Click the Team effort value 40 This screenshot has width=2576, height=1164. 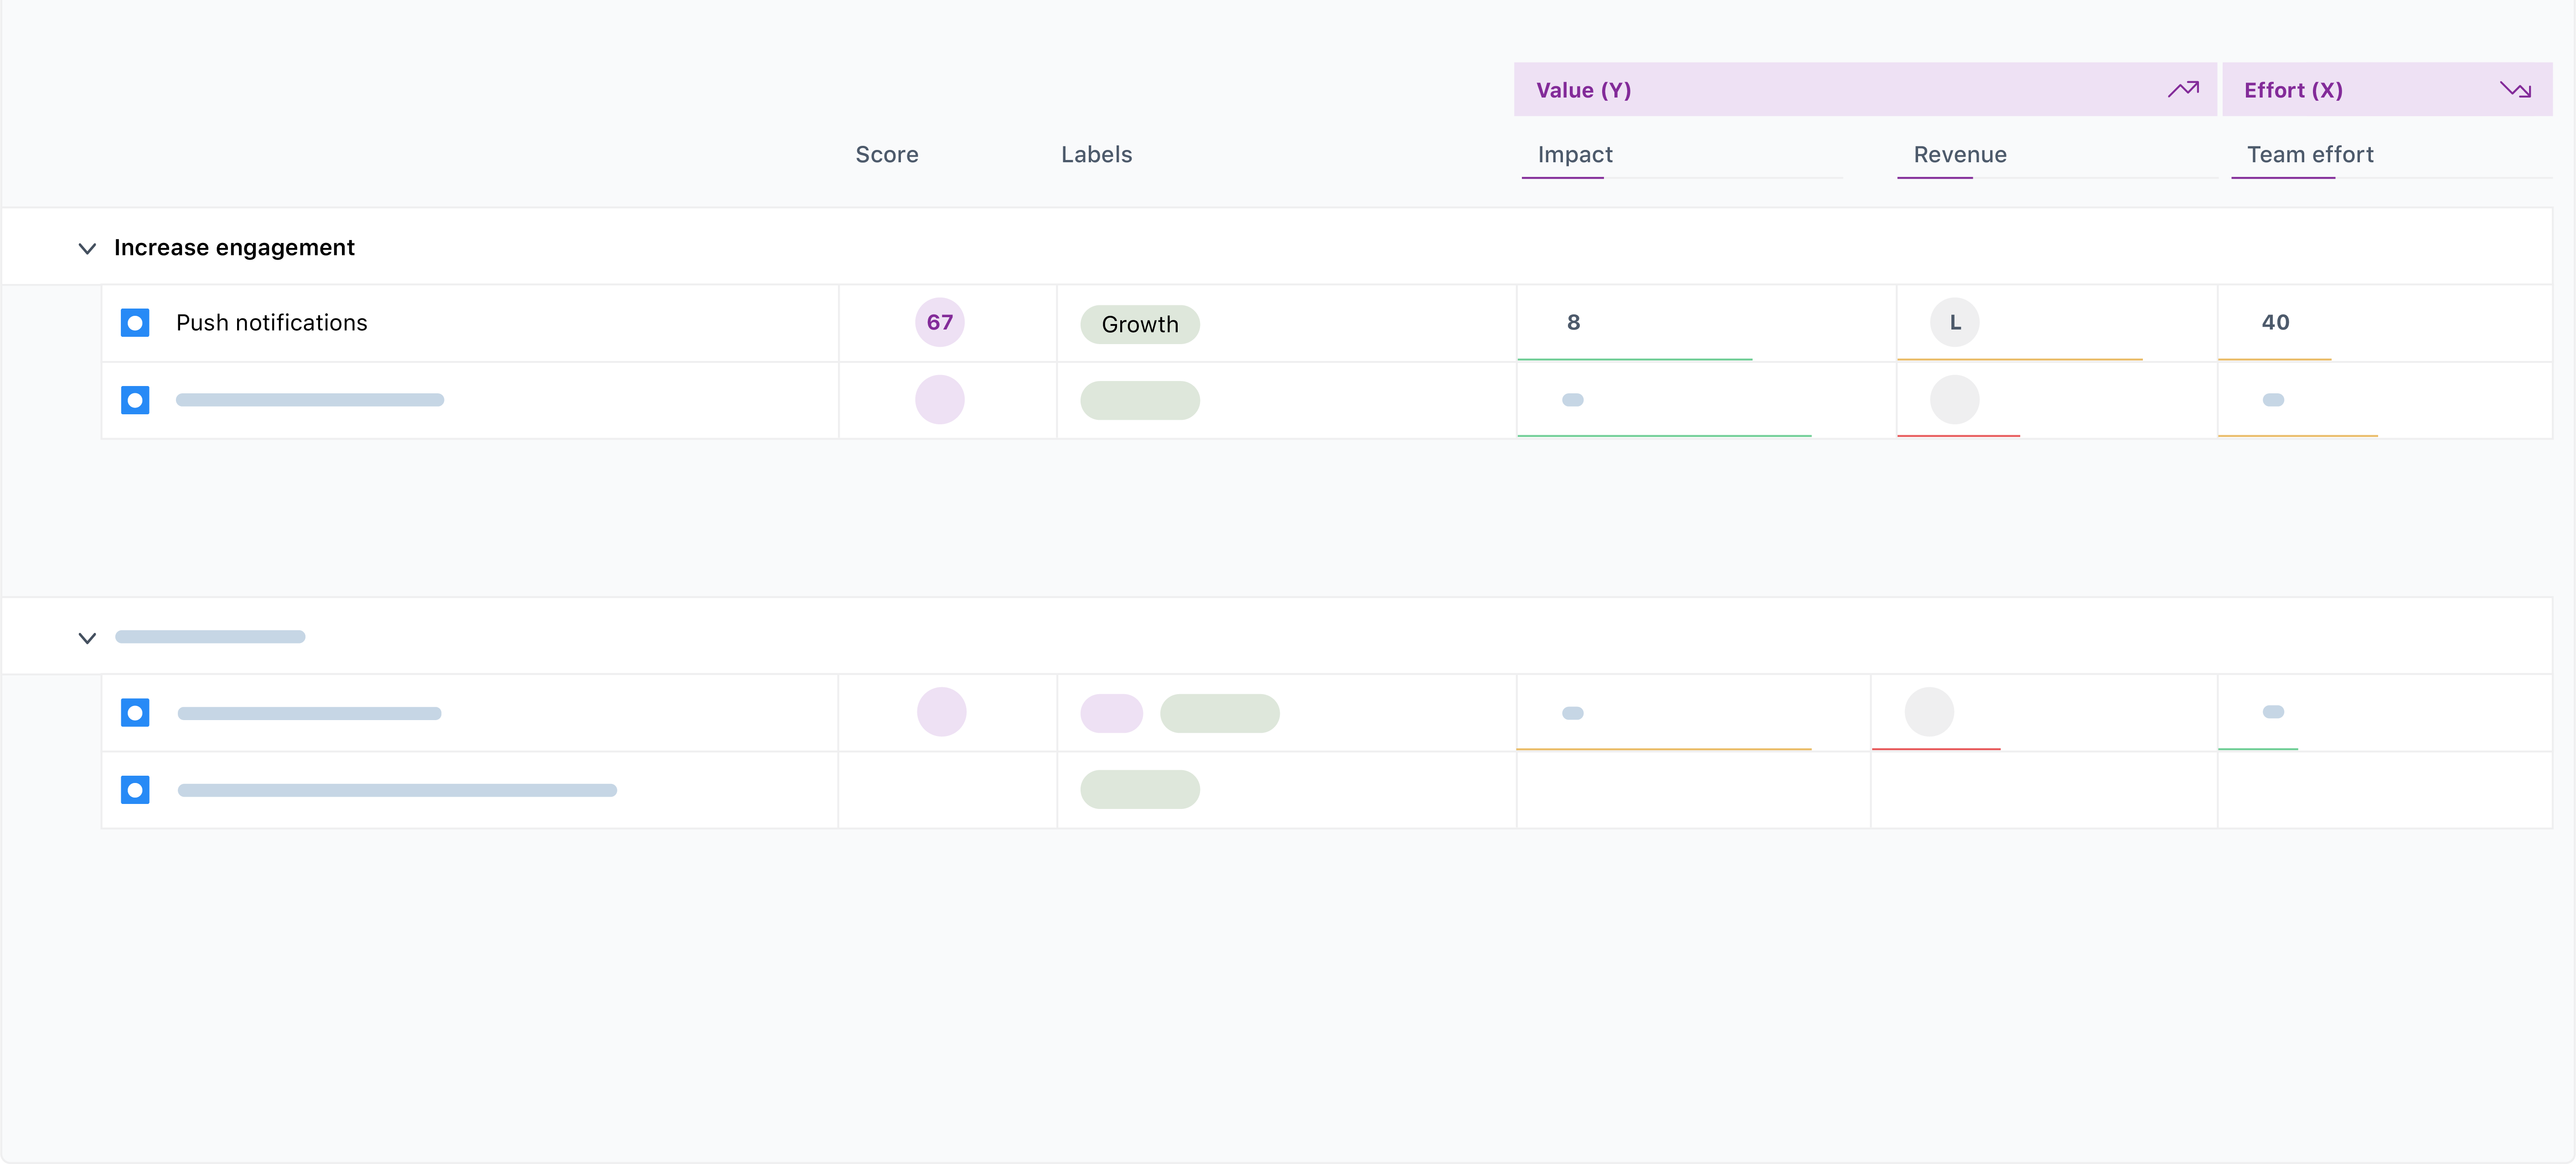pyautogui.click(x=2275, y=323)
